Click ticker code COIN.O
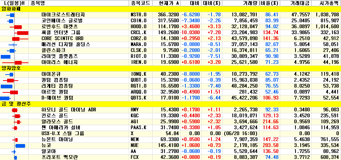The width and height of the screenshot is (341, 160). coord(138,21)
